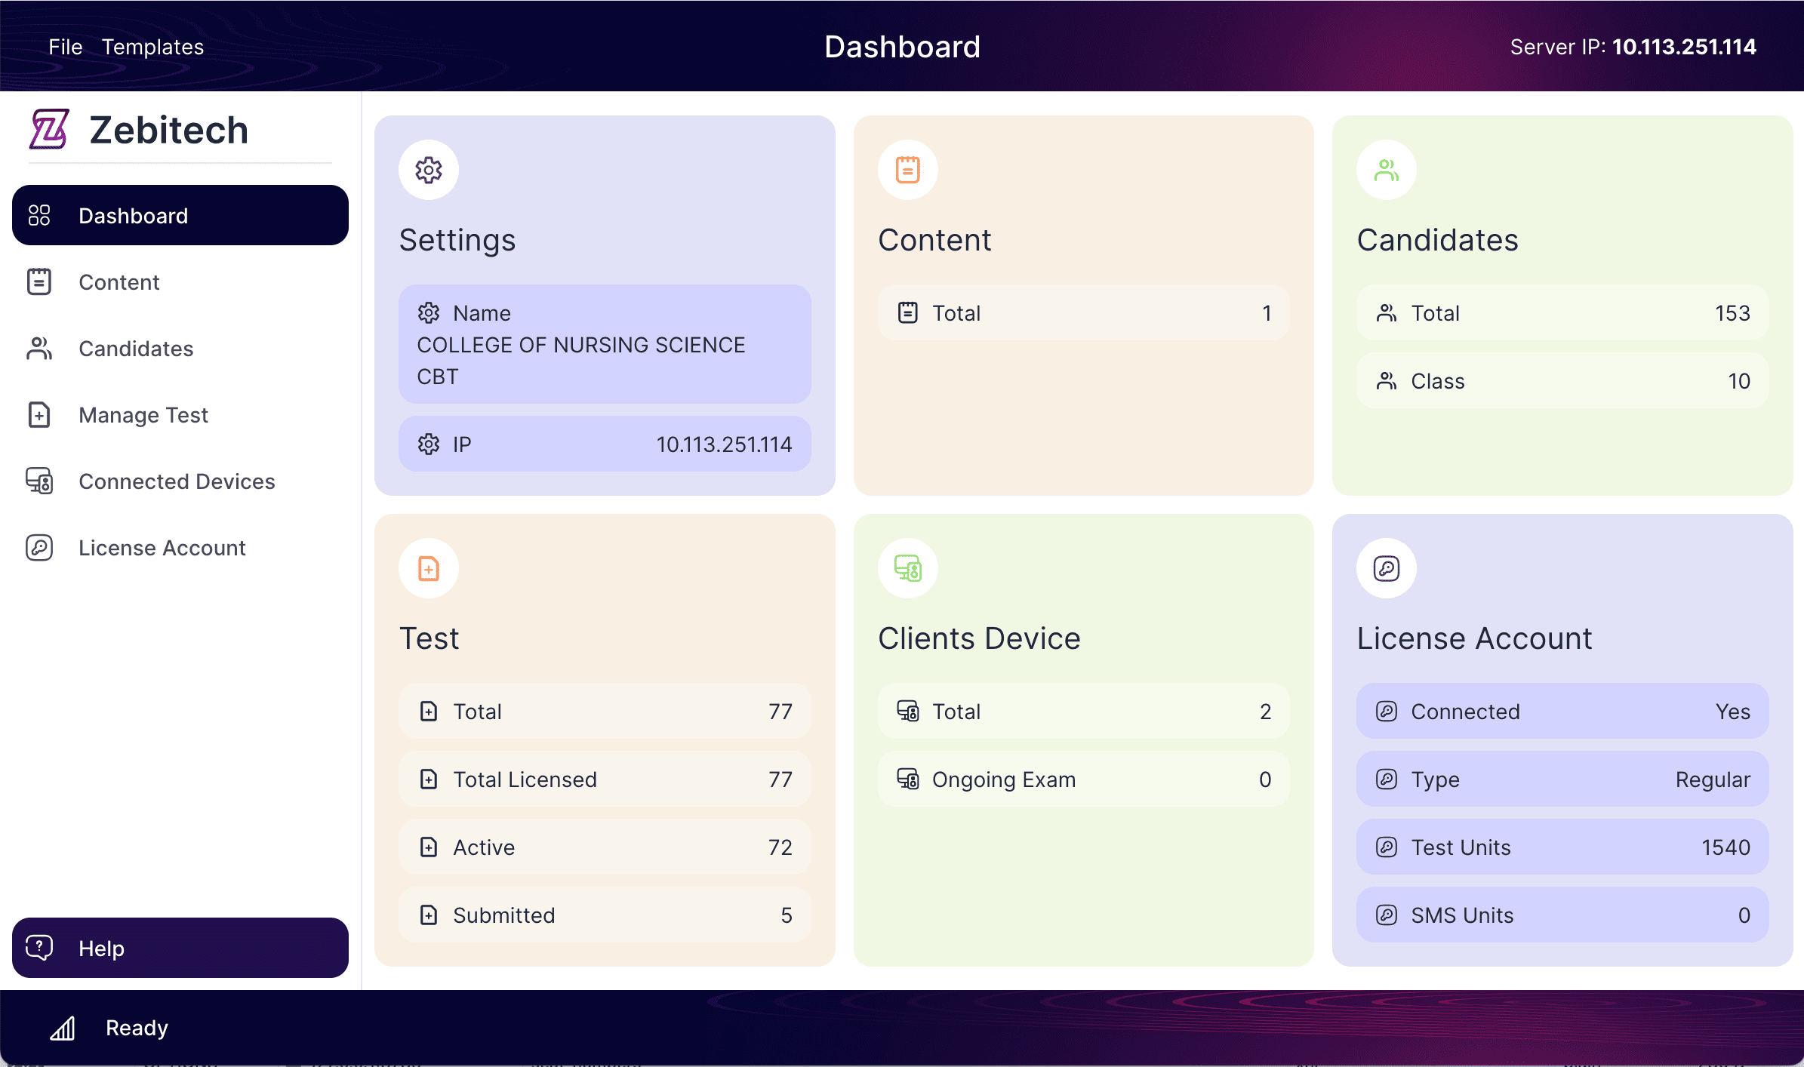Go to Candidates in the sidebar

180,348
